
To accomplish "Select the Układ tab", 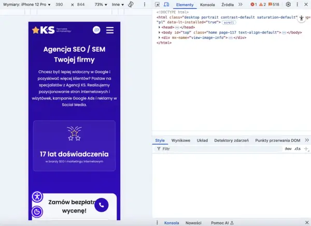I will (x=202, y=140).
